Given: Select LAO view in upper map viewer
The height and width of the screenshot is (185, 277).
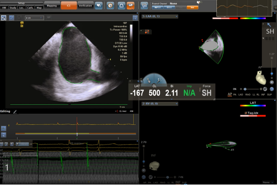Looking at the screenshot, I should [x=240, y=95].
